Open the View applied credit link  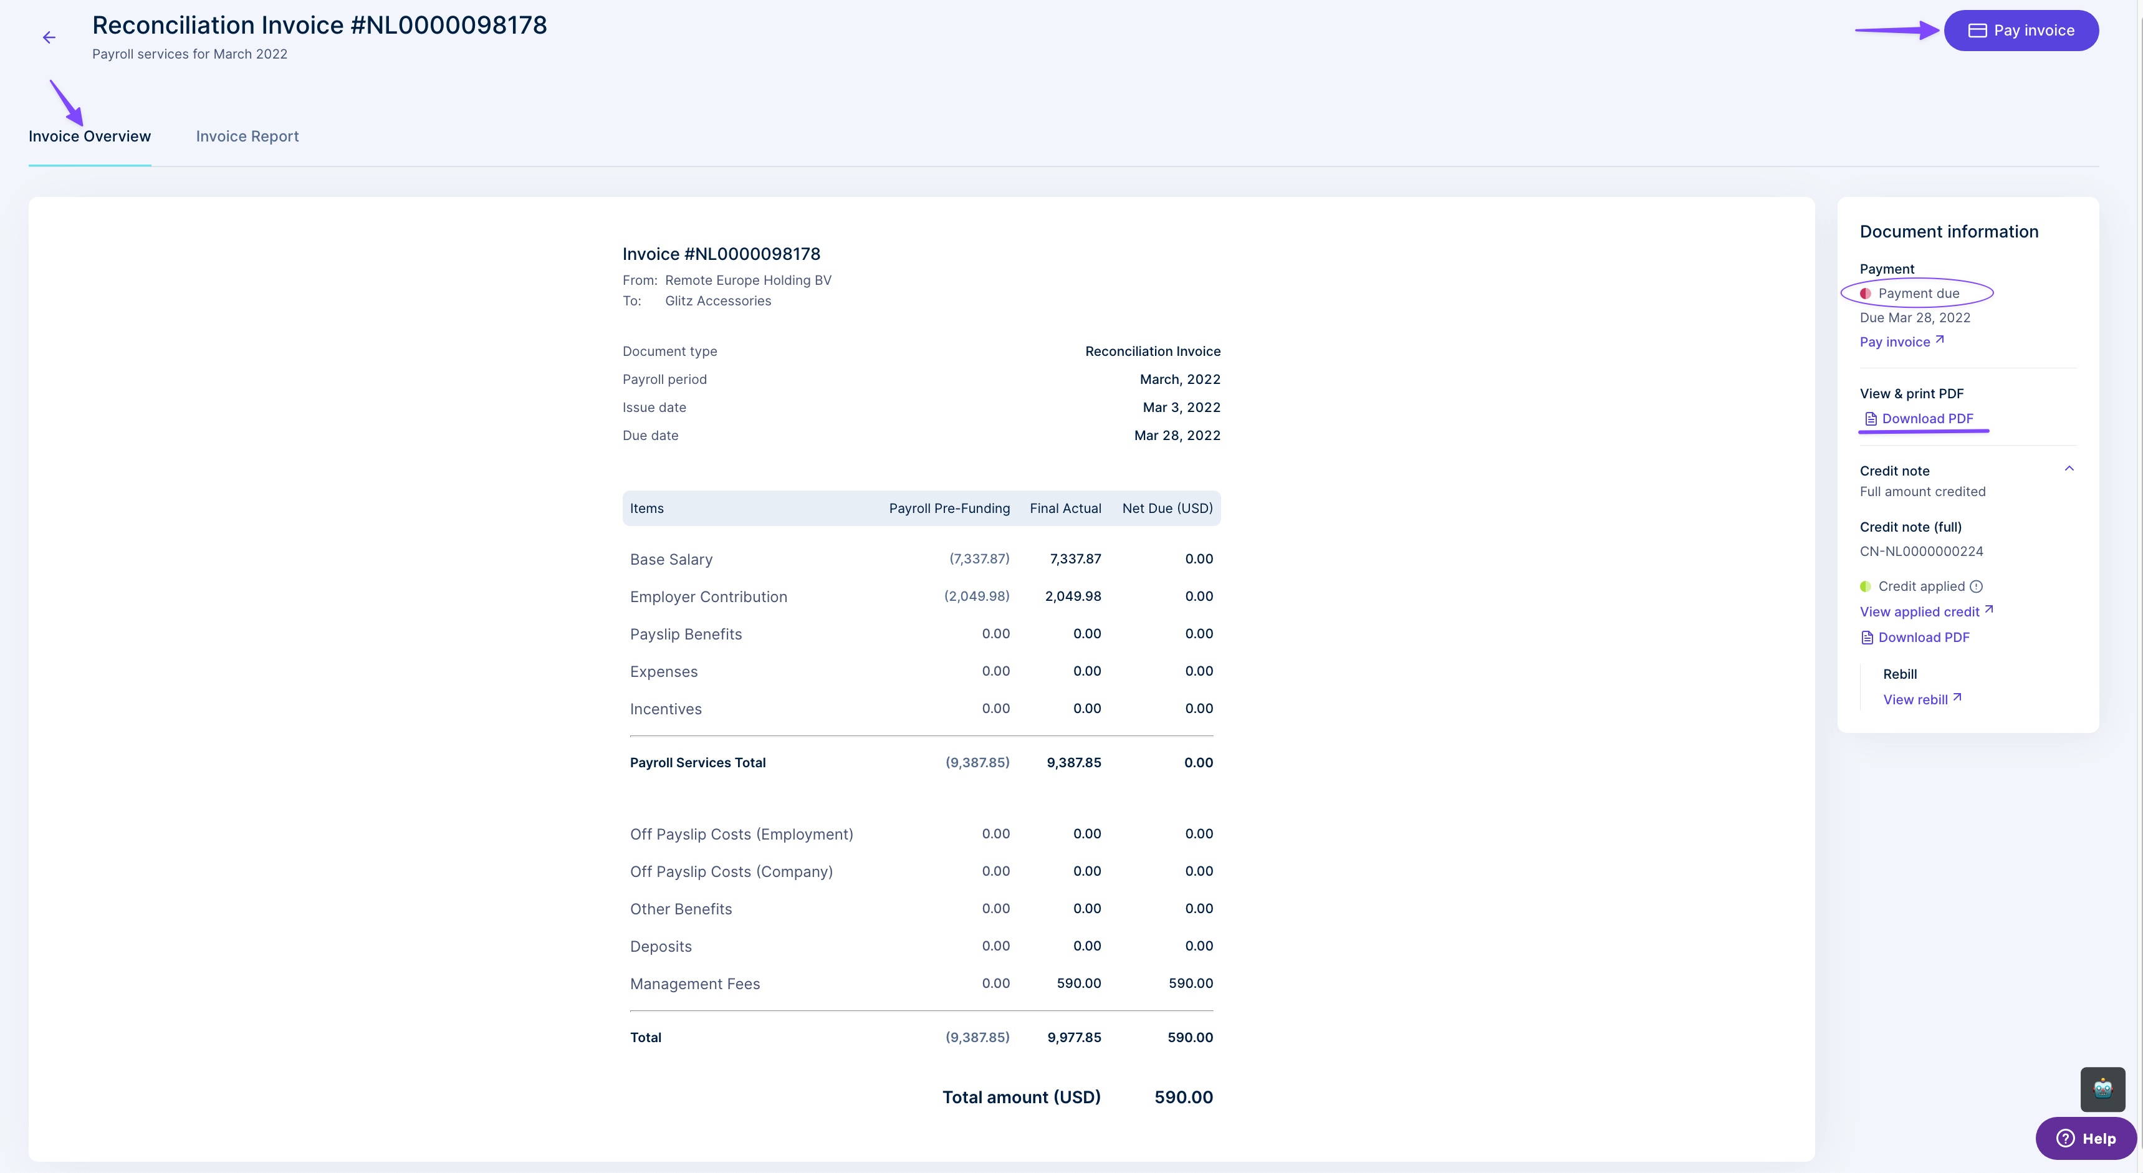1919,611
